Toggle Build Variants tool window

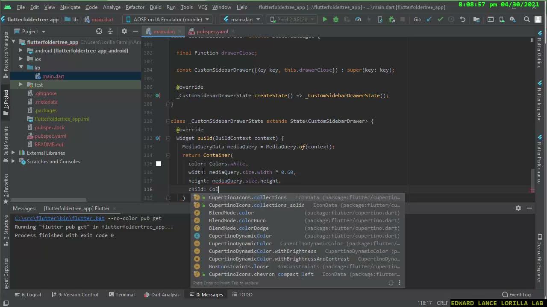(x=6, y=144)
